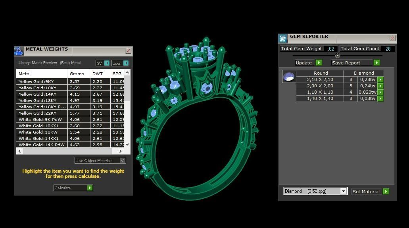The width and height of the screenshot is (409, 228).
Task: Click the metal list scroll up arrow
Action: click(x=127, y=72)
